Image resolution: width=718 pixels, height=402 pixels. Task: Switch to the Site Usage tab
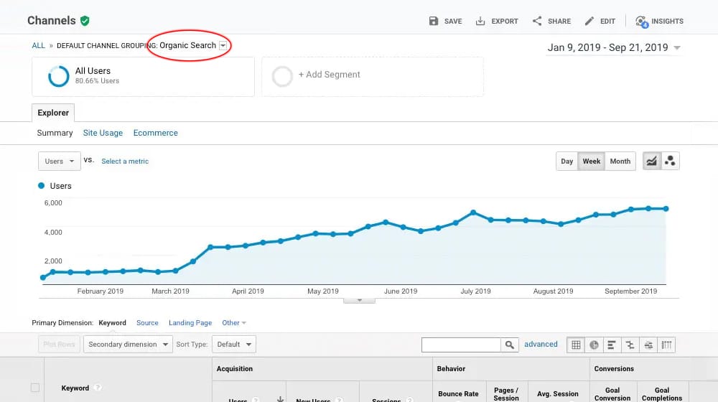[x=103, y=133]
